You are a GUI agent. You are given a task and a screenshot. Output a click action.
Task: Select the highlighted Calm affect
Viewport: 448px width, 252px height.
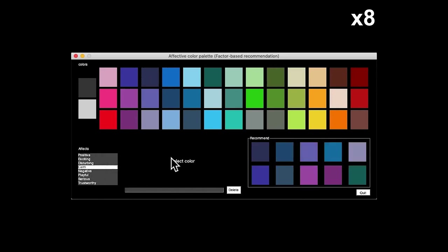point(98,167)
